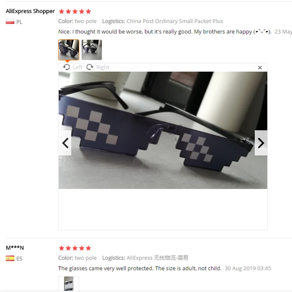Select the first sunglasses thumbnail
This screenshot has width=292, height=292.
[69, 50]
